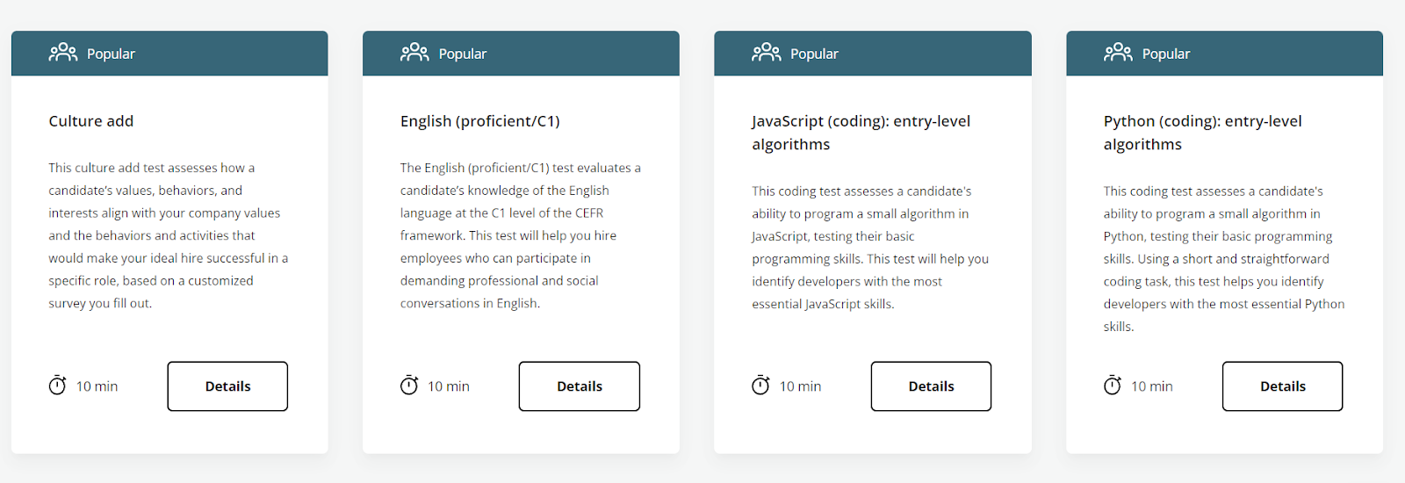This screenshot has width=1405, height=483.
Task: Click the Popular label on the Python card
Action: pyautogui.click(x=1166, y=54)
